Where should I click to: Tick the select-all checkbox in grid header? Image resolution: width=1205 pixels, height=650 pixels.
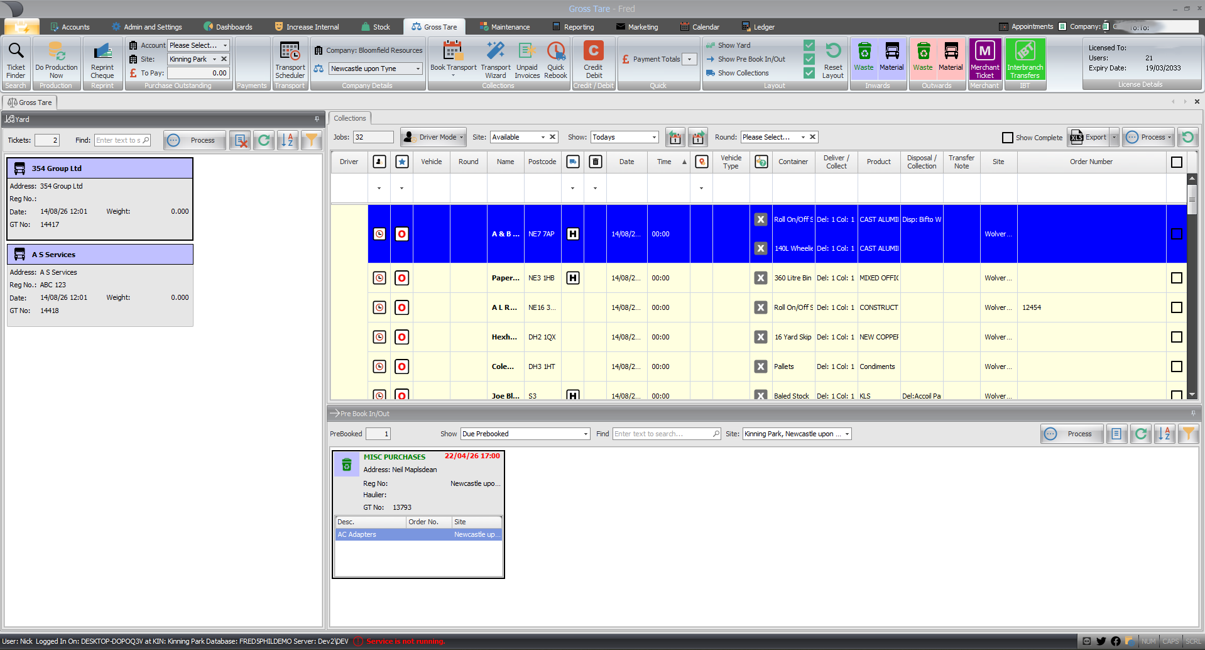coord(1177,162)
